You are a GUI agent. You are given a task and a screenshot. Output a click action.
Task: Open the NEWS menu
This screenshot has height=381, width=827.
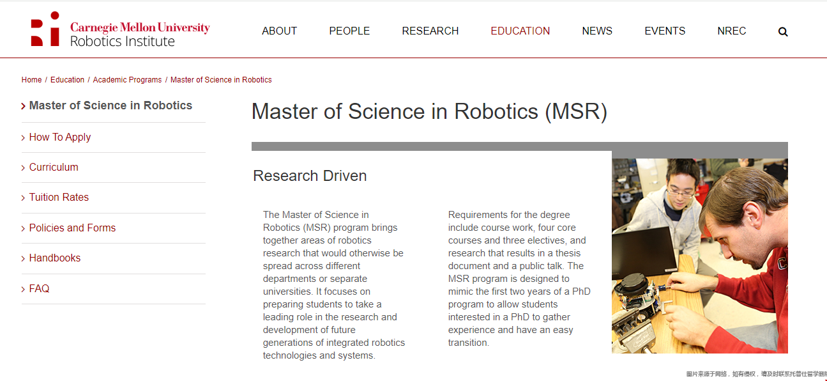click(x=597, y=31)
